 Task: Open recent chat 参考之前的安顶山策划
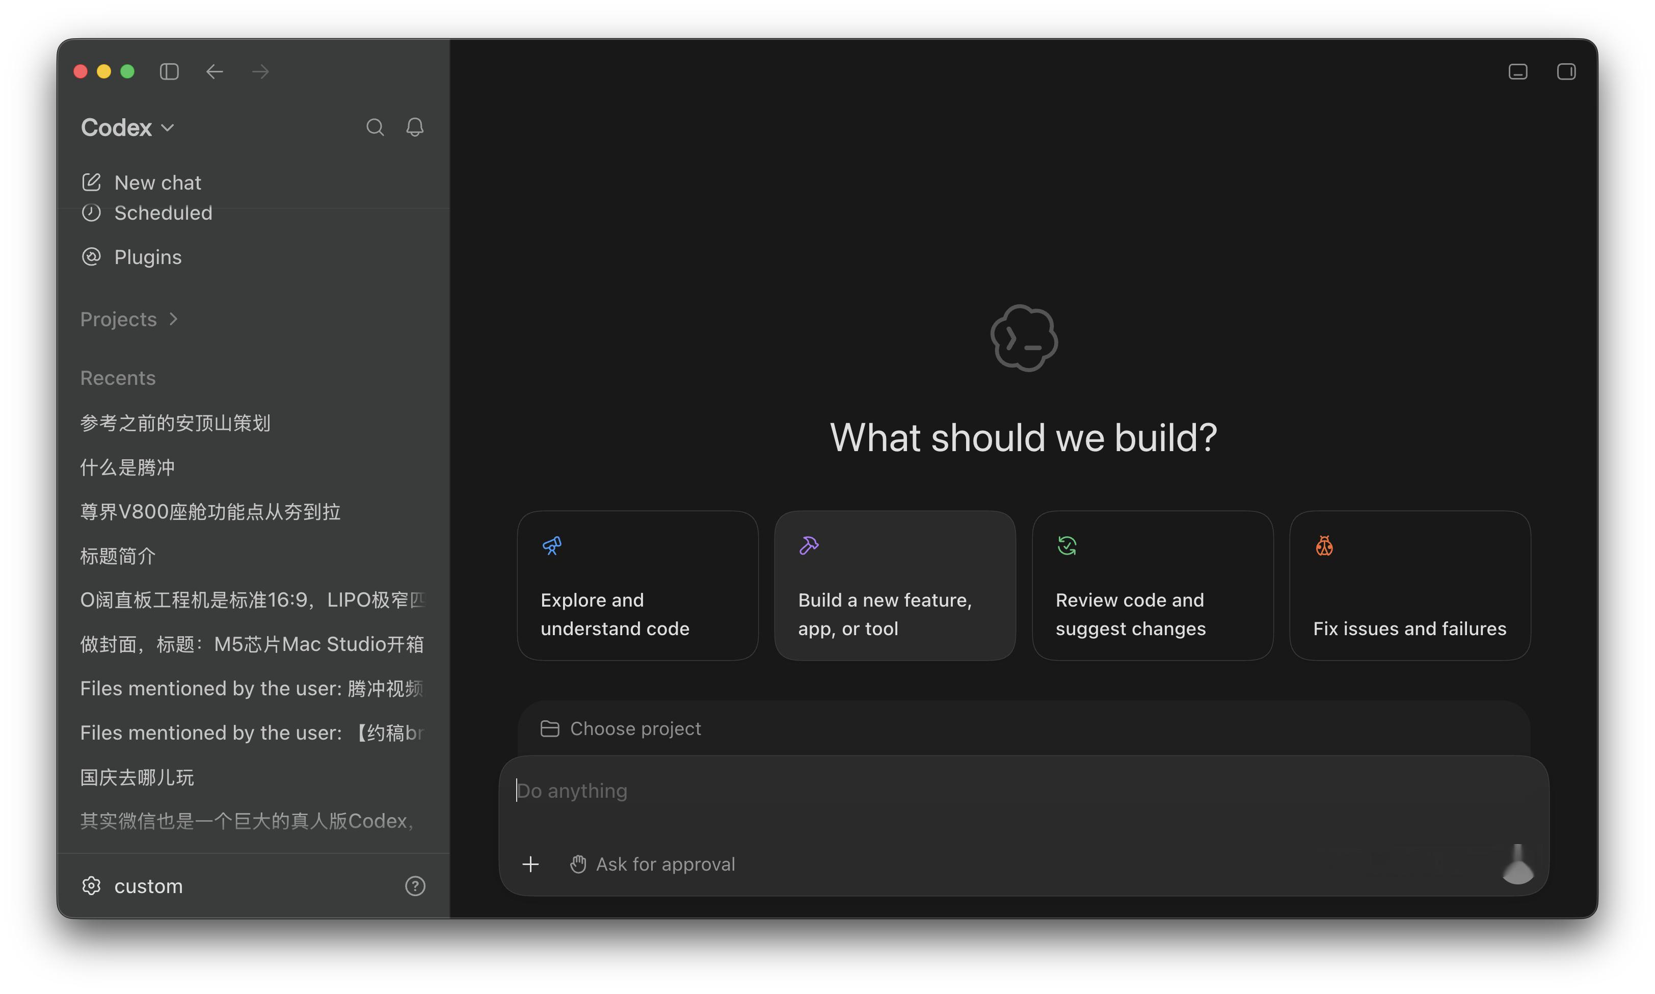(x=253, y=423)
